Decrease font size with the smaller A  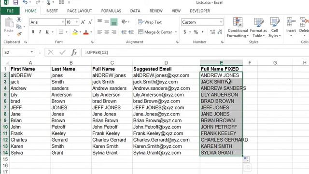[90, 22]
